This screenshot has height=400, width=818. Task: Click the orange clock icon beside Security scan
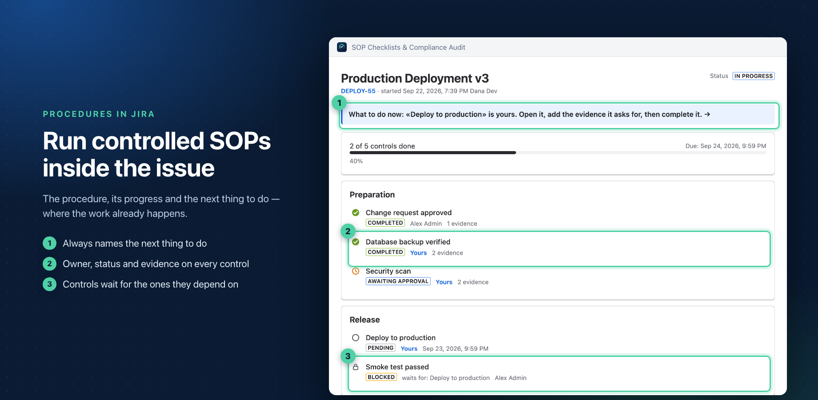pyautogui.click(x=356, y=271)
